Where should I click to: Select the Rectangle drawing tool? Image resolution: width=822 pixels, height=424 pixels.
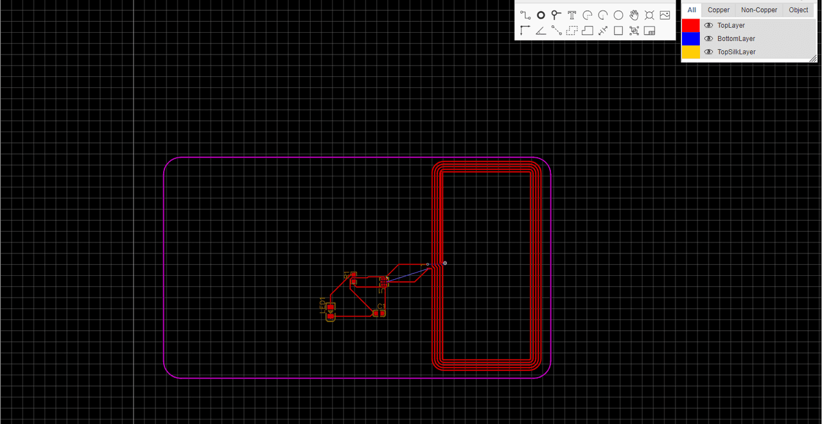618,31
